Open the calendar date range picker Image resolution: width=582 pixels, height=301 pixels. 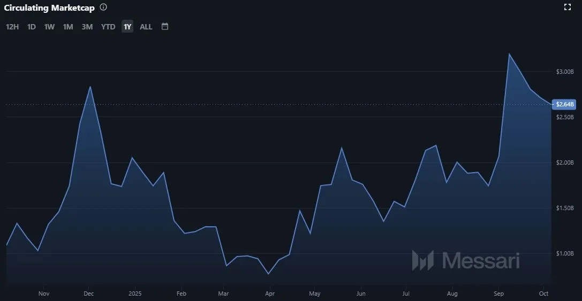click(x=165, y=26)
